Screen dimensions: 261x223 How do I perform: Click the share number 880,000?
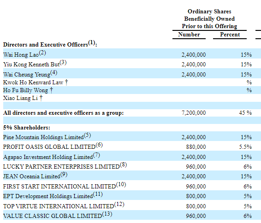196,147
